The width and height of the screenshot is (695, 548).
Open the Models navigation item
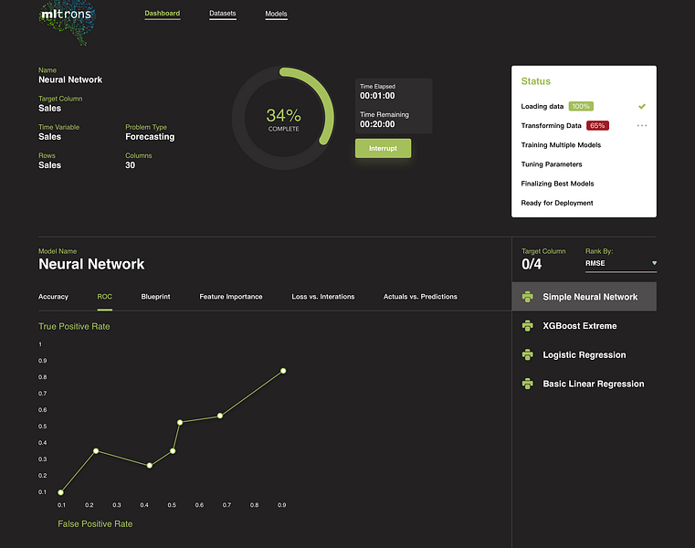click(x=276, y=15)
